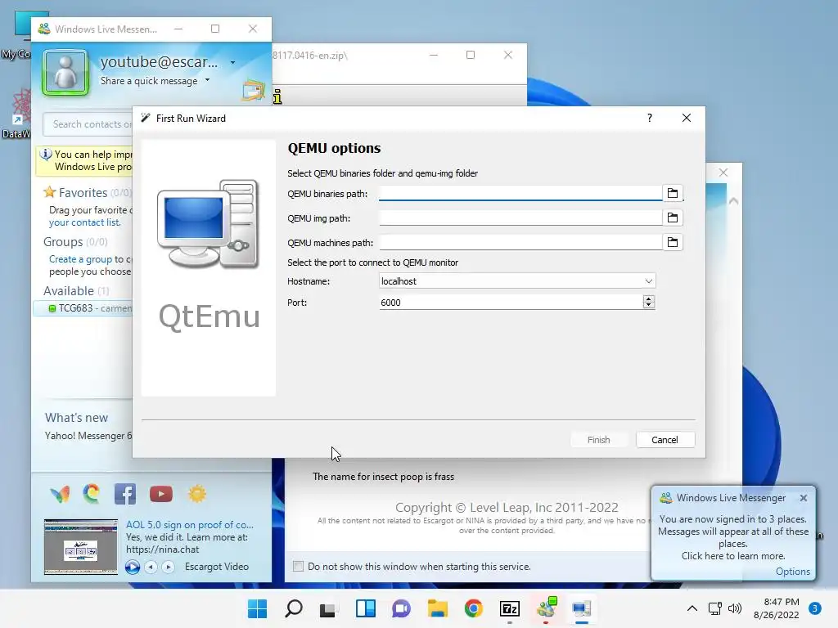Click the 'Create a group' link
838x628 pixels.
pyautogui.click(x=80, y=259)
